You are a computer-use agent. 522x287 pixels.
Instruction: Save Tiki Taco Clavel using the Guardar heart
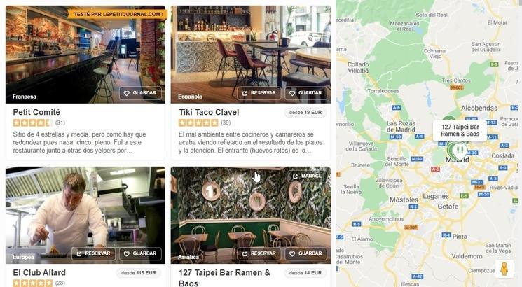tap(305, 93)
